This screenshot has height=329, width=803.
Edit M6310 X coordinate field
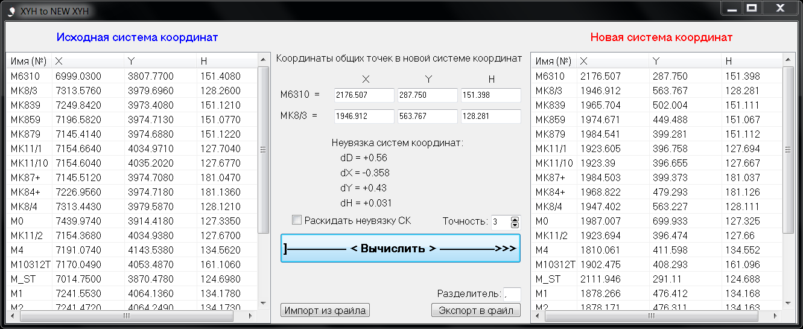[364, 95]
